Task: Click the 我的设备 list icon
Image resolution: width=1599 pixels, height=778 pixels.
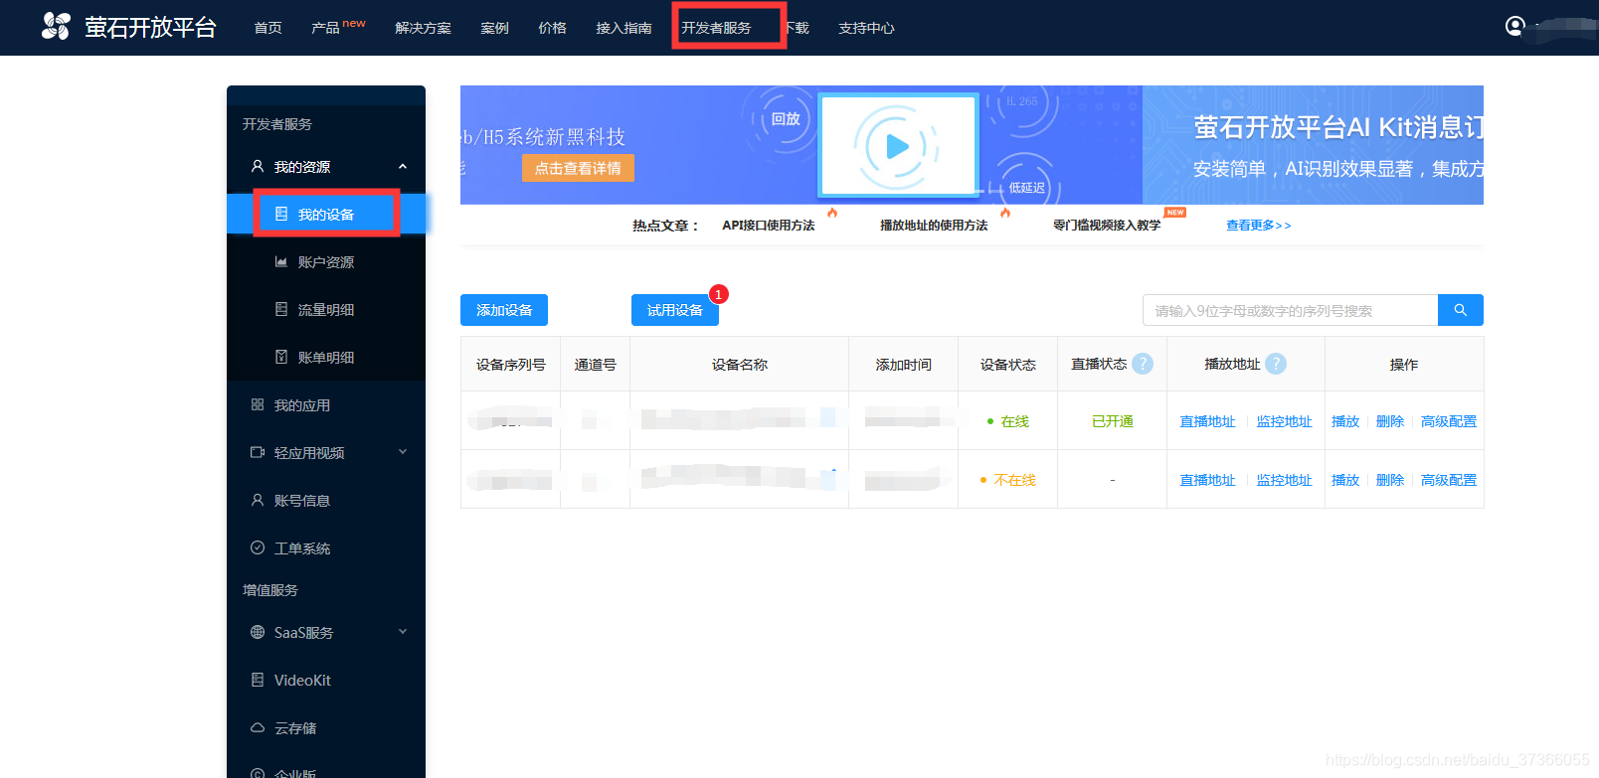Action: (281, 214)
